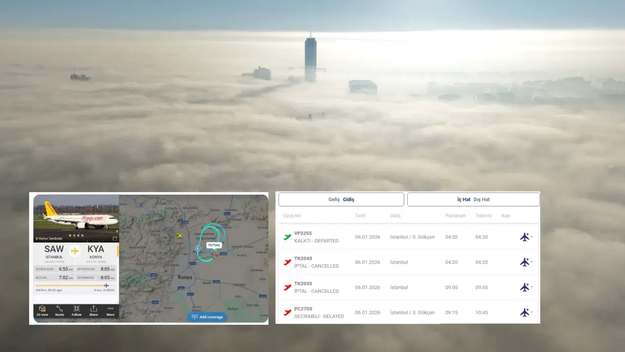Share the flight via Share icon
The image size is (625, 352).
pyautogui.click(x=93, y=311)
